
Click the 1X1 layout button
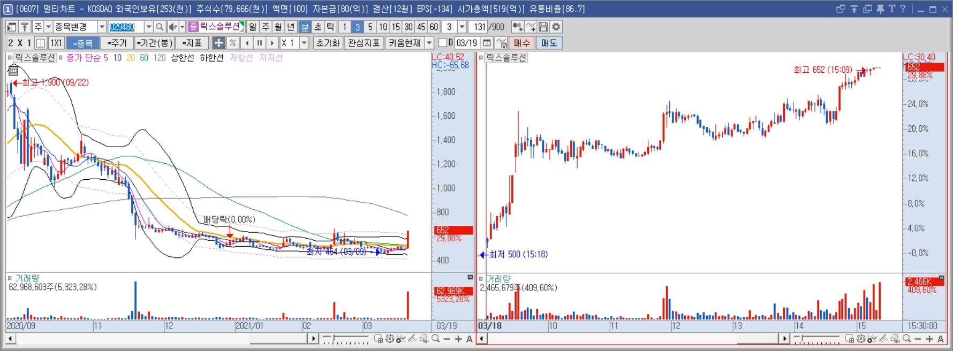pyautogui.click(x=56, y=43)
